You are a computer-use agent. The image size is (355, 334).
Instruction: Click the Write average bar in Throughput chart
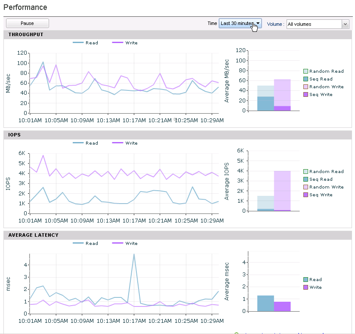tap(282, 95)
